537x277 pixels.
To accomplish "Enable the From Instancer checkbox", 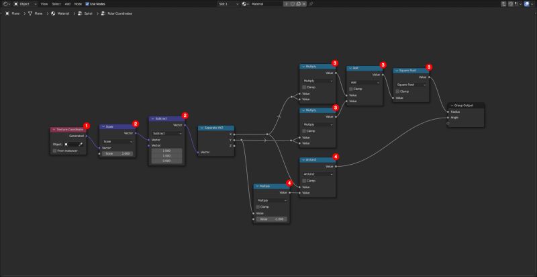I will tap(54, 151).
